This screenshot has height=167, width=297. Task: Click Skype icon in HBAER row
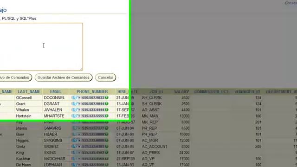[75, 134]
